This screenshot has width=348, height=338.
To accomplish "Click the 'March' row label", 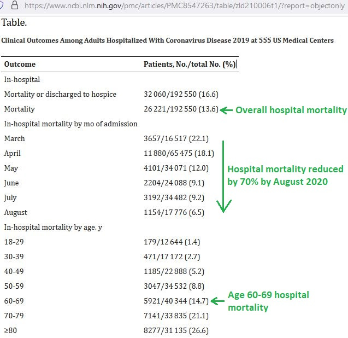I will tap(14, 138).
